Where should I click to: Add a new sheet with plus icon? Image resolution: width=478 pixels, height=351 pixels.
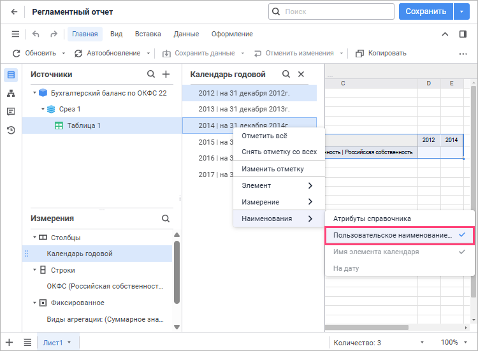click(x=9, y=342)
